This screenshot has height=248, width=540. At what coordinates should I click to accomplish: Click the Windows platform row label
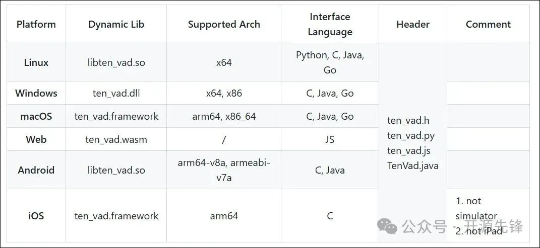coord(36,93)
